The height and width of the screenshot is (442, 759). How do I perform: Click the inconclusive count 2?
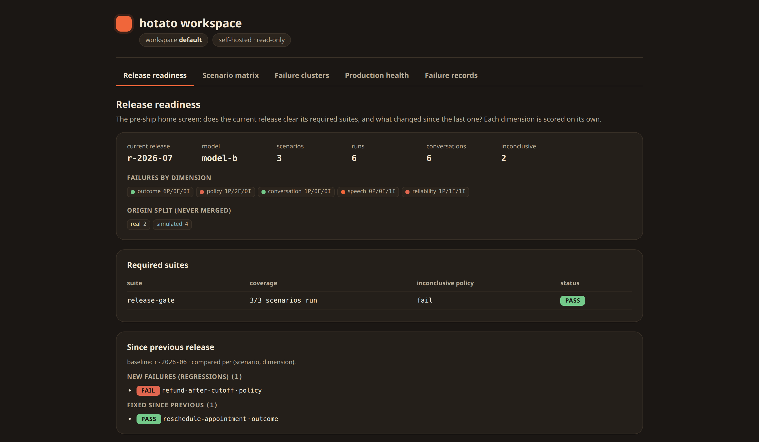coord(504,158)
